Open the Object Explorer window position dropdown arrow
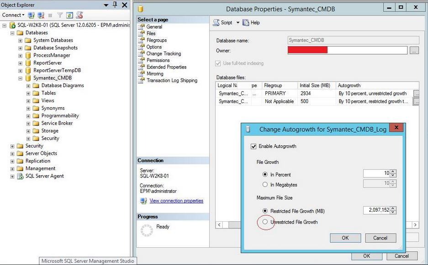Image resolution: width=428 pixels, height=265 pixels. click(106, 5)
